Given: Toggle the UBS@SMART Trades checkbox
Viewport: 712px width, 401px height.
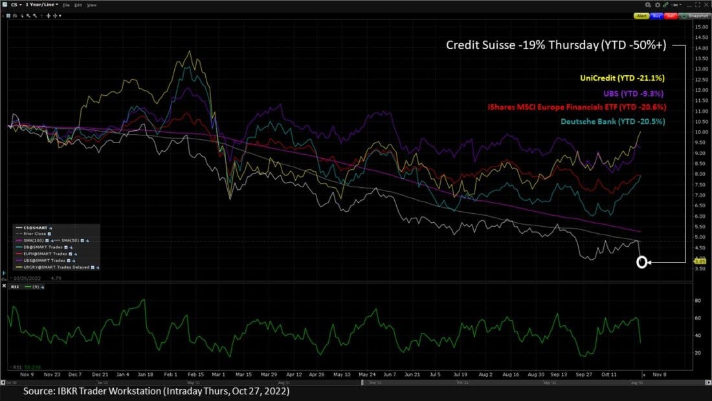Looking at the screenshot, I should coord(69,260).
